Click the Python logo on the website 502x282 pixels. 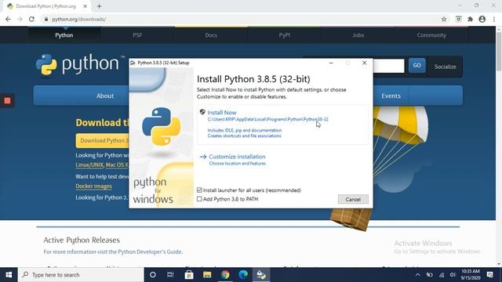tap(80, 64)
